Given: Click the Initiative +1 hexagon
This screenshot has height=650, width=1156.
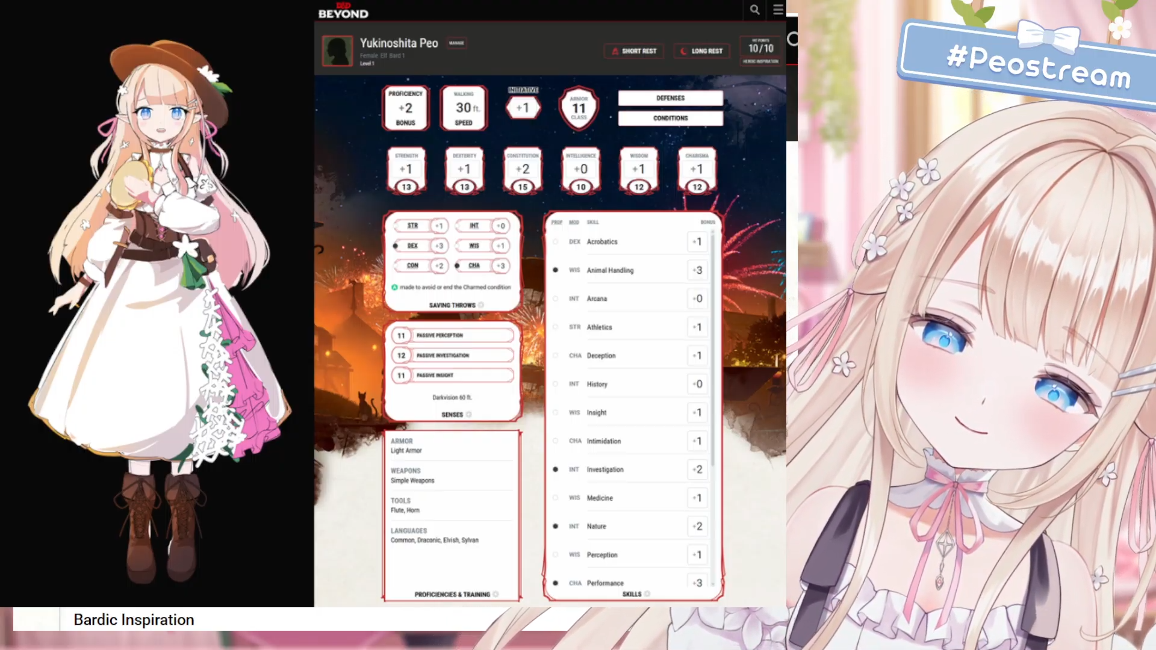Looking at the screenshot, I should coord(523,108).
